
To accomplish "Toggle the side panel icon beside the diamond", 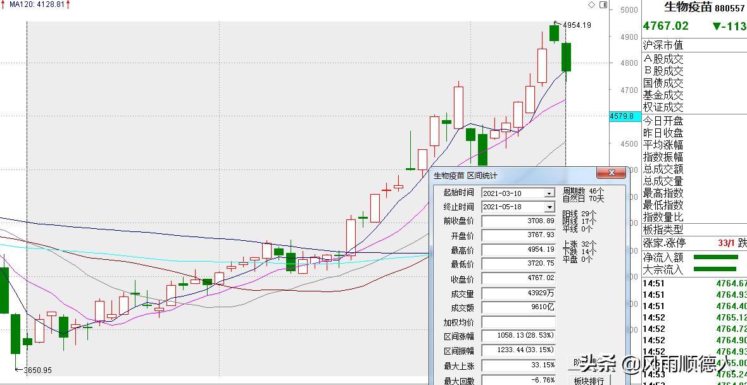I will tap(603, 5).
